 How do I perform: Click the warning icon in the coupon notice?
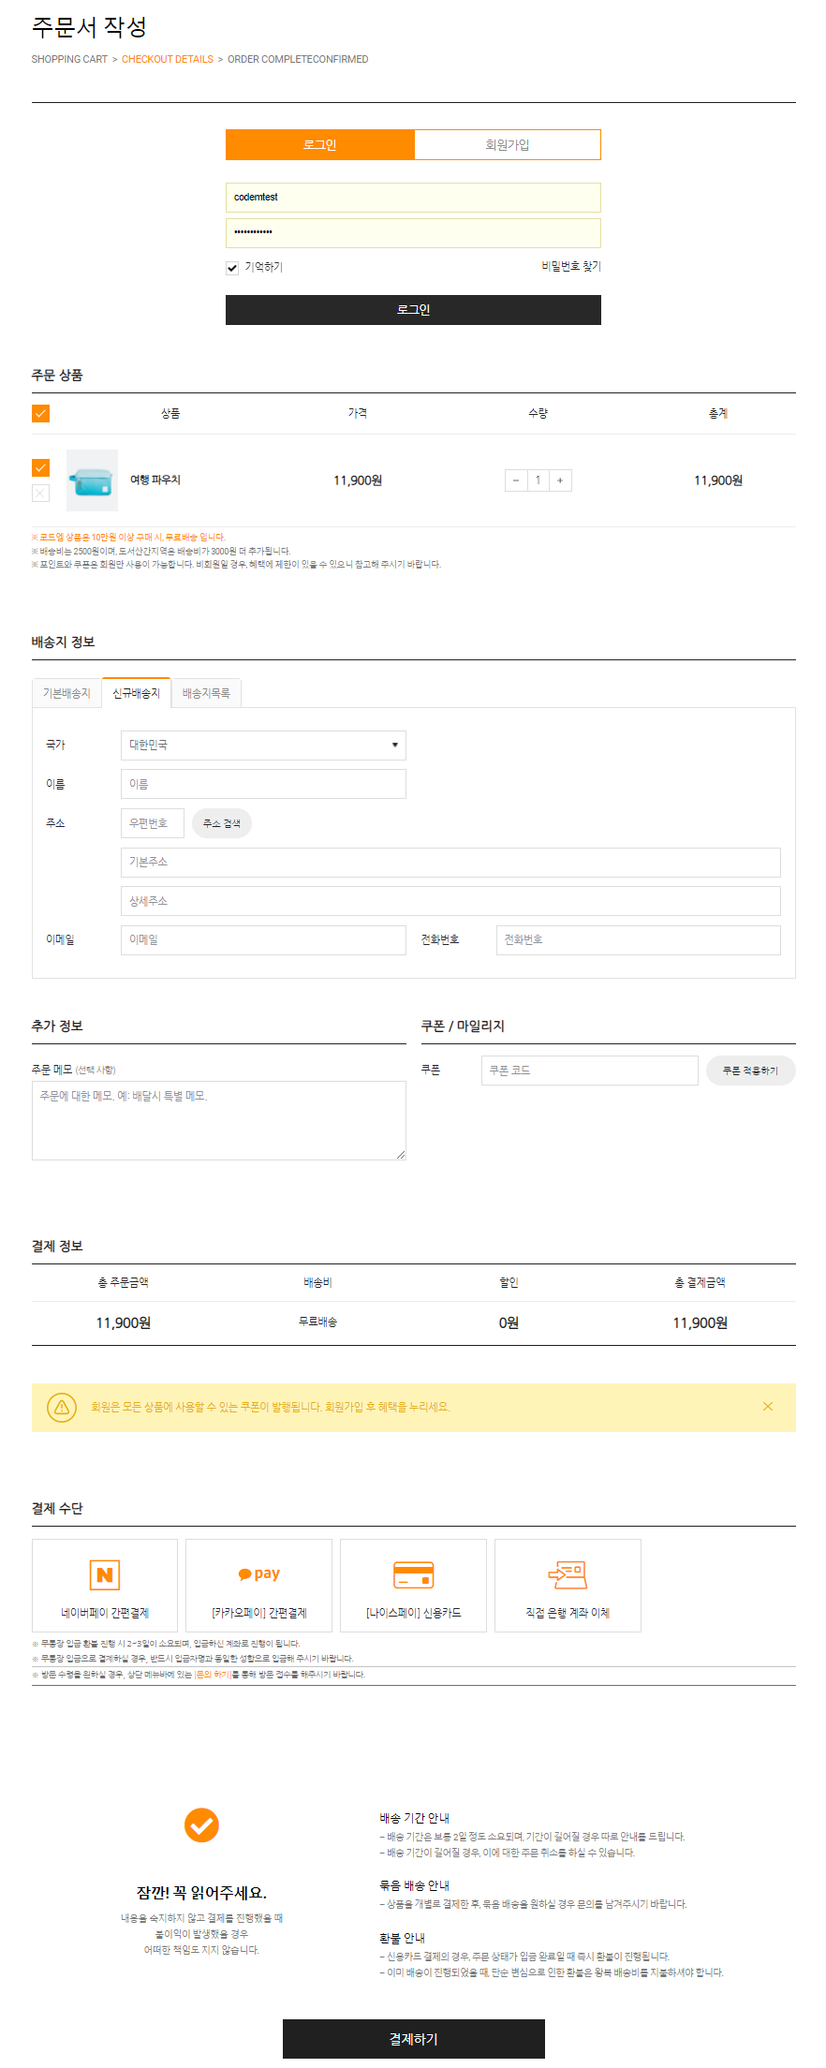(x=62, y=1407)
